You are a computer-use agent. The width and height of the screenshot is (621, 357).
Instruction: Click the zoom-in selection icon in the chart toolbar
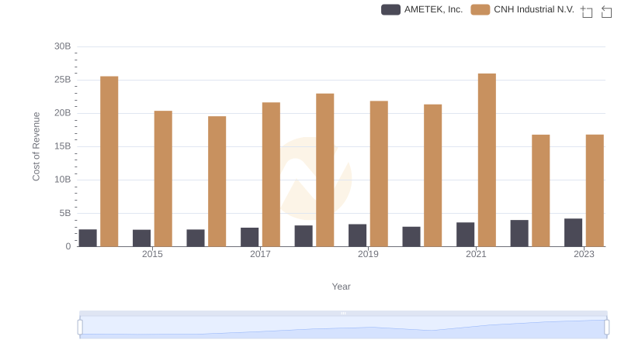pos(587,12)
